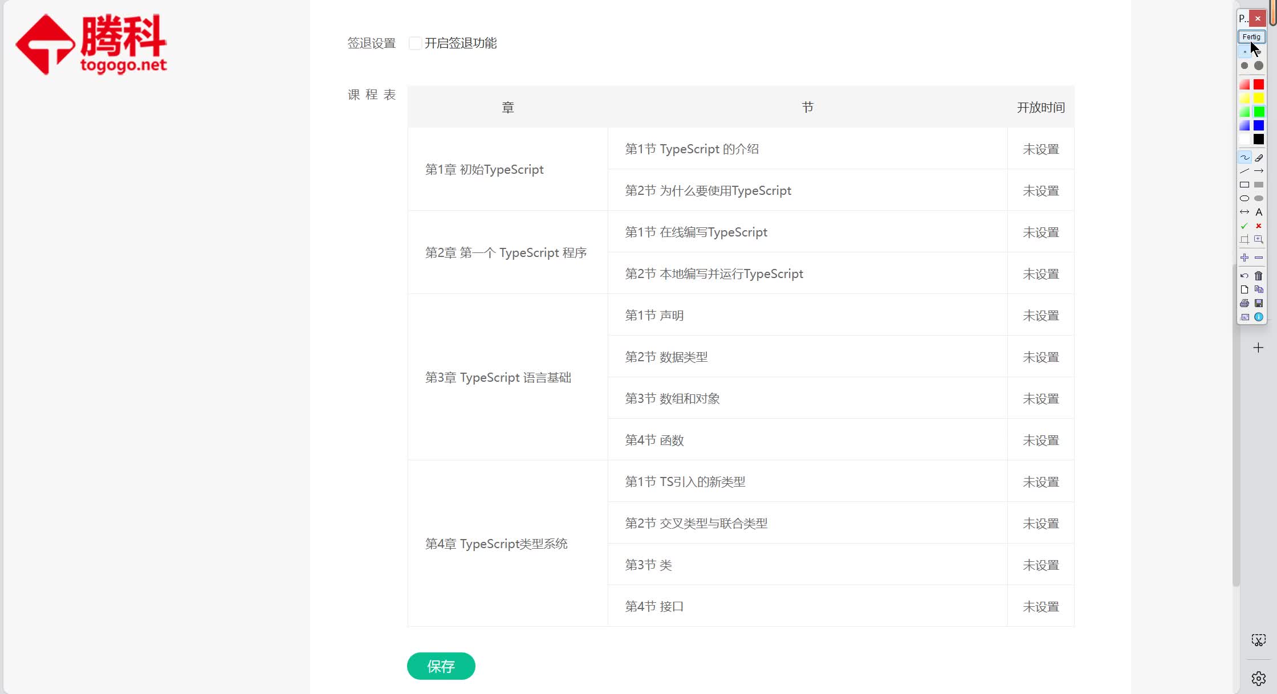Viewport: 1277px width, 694px height.
Task: Enable the 开启签退功能 checkbox
Action: coord(415,43)
